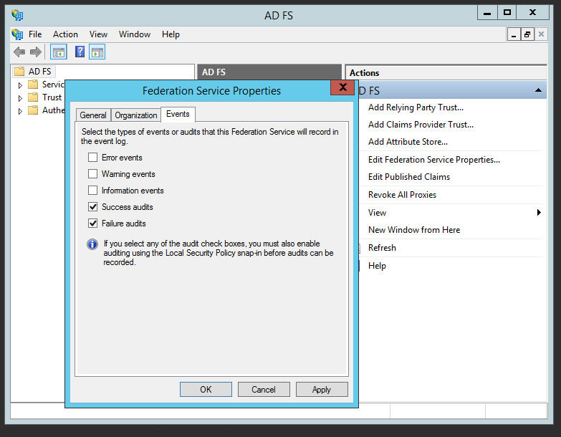Click the AD FS center pane header
561x437 pixels.
269,72
